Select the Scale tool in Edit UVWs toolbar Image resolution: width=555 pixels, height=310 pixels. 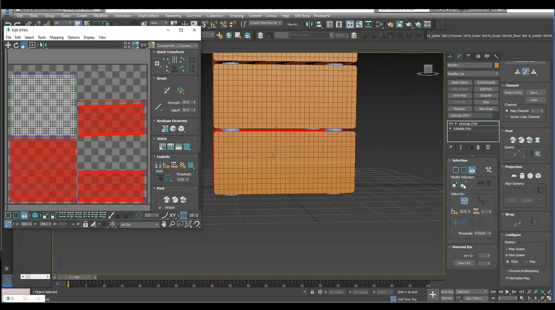click(24, 45)
